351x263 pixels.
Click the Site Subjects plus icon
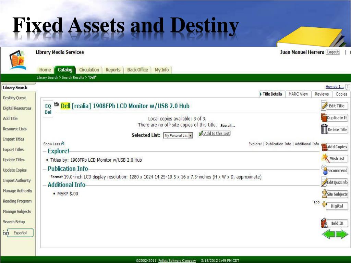325,194
